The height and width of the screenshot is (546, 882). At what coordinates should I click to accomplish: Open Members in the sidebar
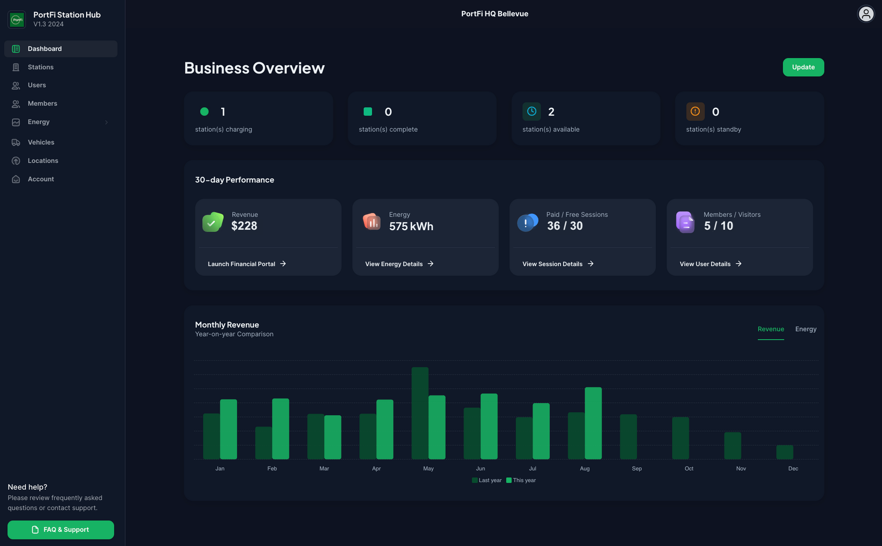[42, 104]
